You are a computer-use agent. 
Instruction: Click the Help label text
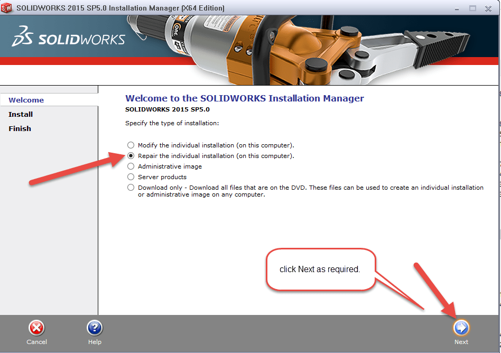pos(95,342)
